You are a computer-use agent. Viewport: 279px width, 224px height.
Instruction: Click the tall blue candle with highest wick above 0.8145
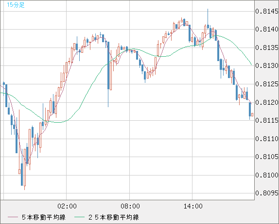[208, 19]
